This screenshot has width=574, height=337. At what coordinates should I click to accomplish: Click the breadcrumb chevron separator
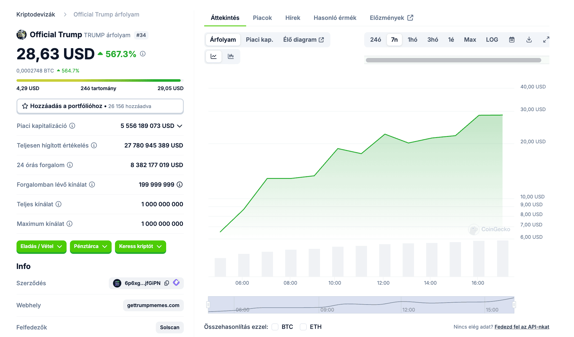pos(65,15)
